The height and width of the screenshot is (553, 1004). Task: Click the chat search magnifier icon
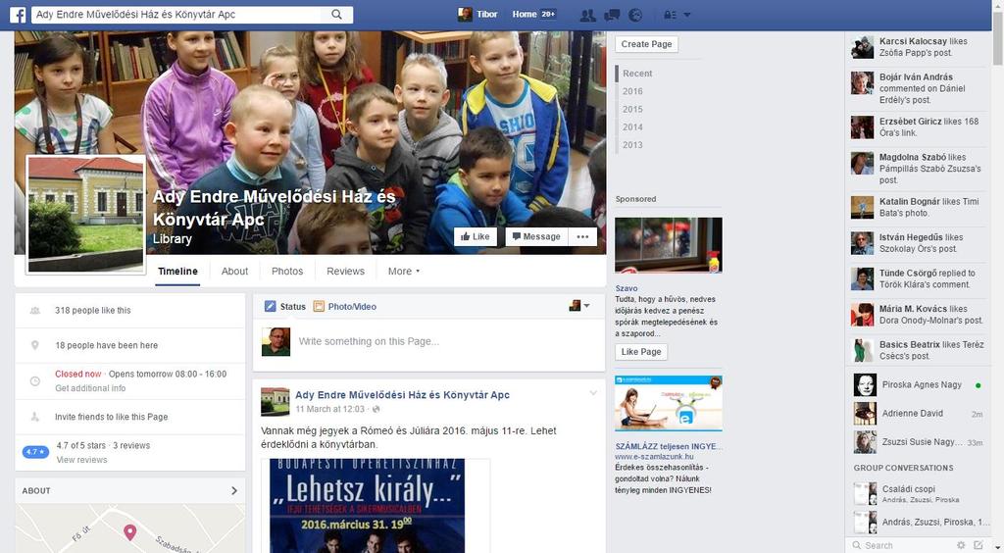pyautogui.click(x=857, y=545)
